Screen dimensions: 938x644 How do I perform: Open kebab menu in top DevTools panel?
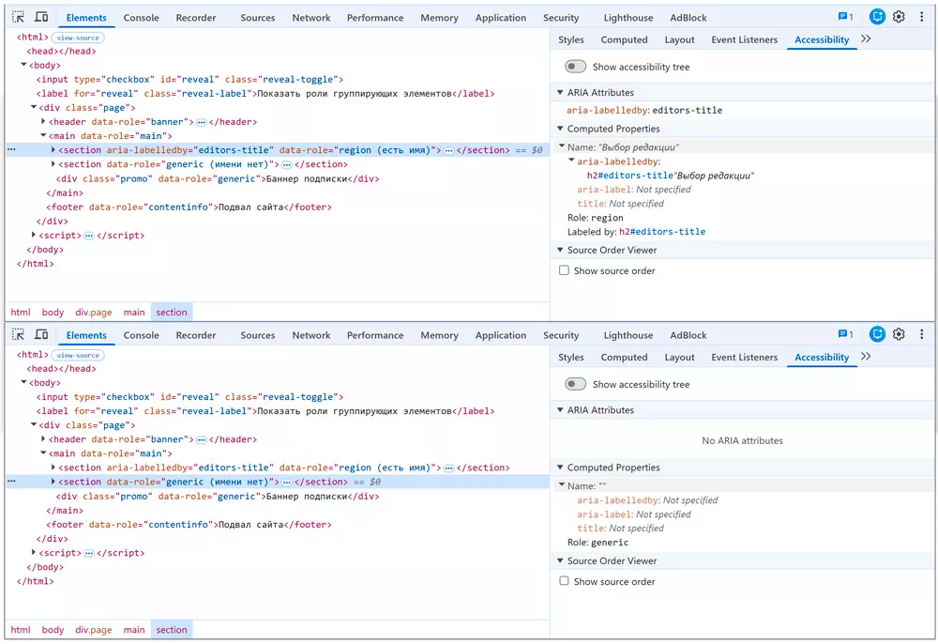(921, 17)
